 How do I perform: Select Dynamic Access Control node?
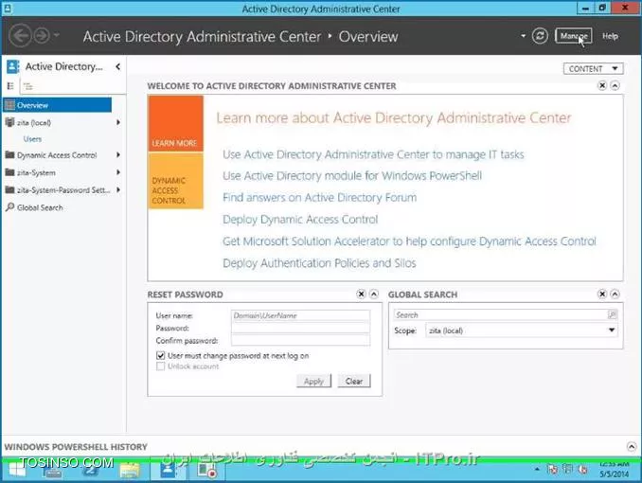click(57, 155)
